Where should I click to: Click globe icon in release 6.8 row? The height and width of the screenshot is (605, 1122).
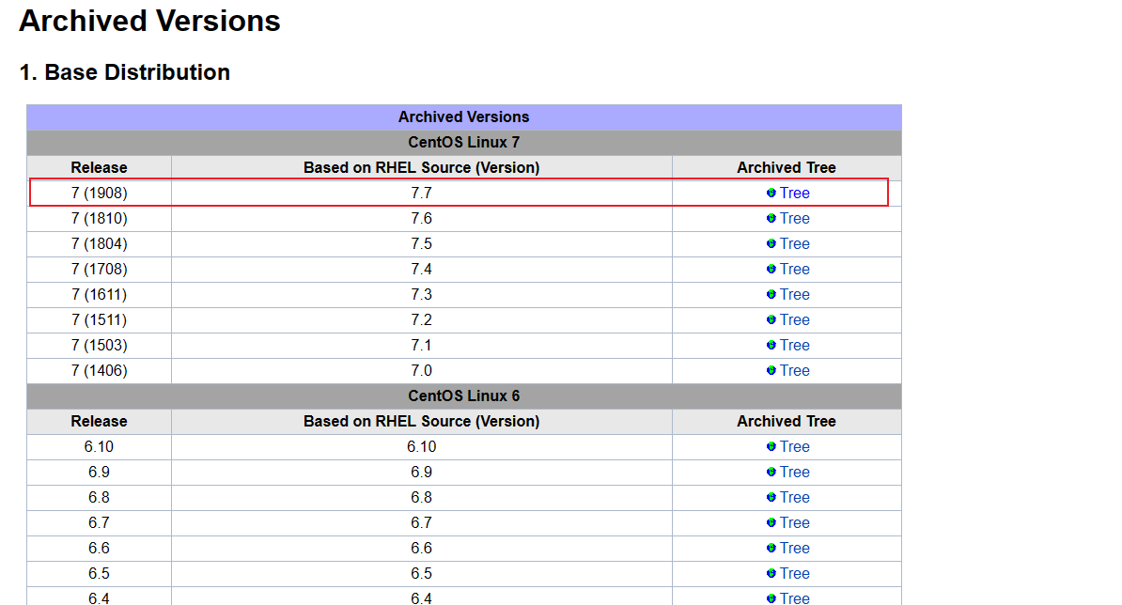point(771,498)
